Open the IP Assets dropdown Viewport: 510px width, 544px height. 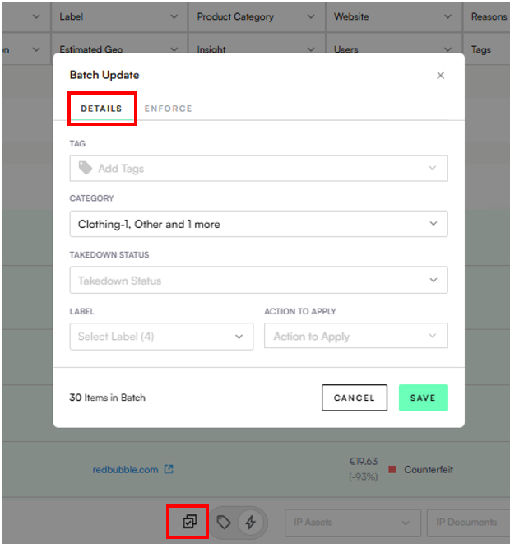(352, 522)
